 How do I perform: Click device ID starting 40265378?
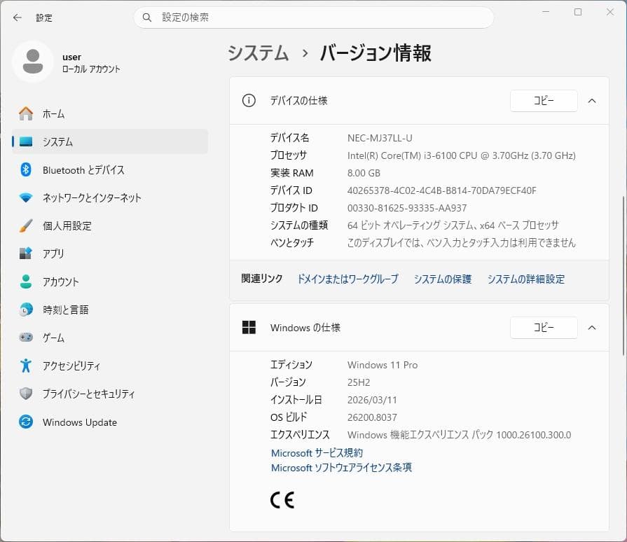click(441, 190)
